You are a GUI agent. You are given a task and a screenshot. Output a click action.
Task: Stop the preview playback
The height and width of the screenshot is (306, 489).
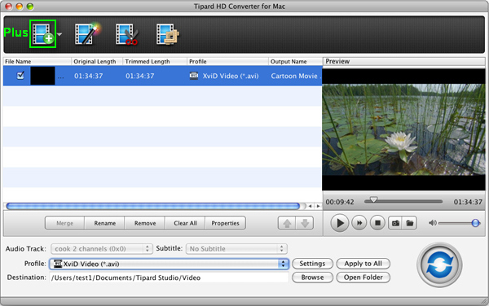coord(377,223)
